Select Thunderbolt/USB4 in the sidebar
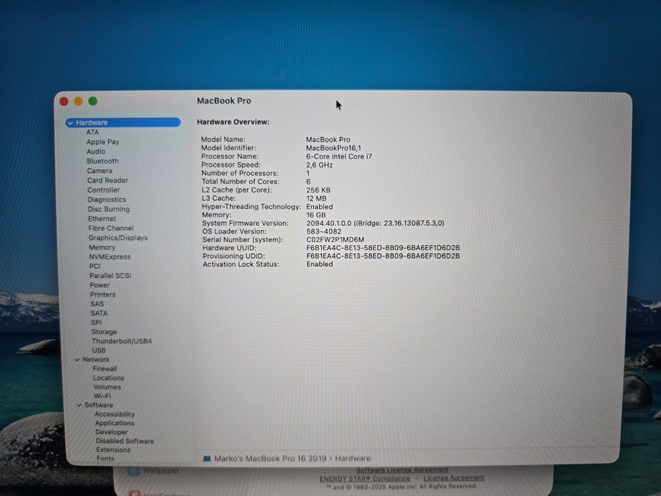 tap(122, 341)
